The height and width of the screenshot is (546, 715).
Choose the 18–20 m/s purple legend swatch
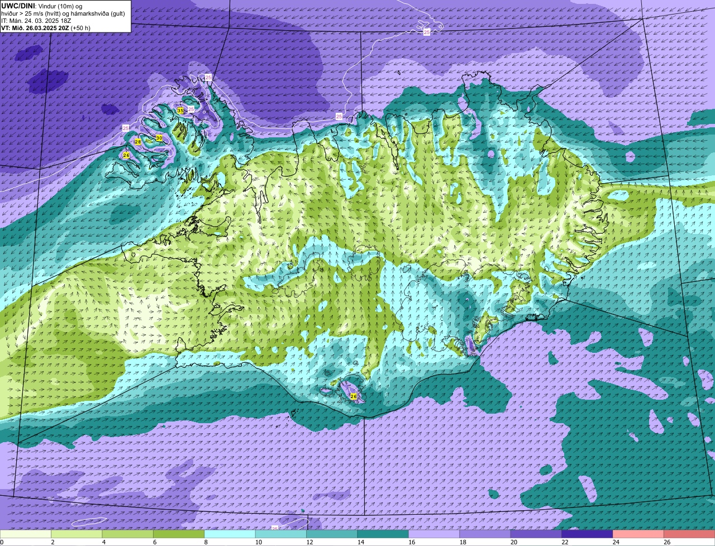click(485, 534)
